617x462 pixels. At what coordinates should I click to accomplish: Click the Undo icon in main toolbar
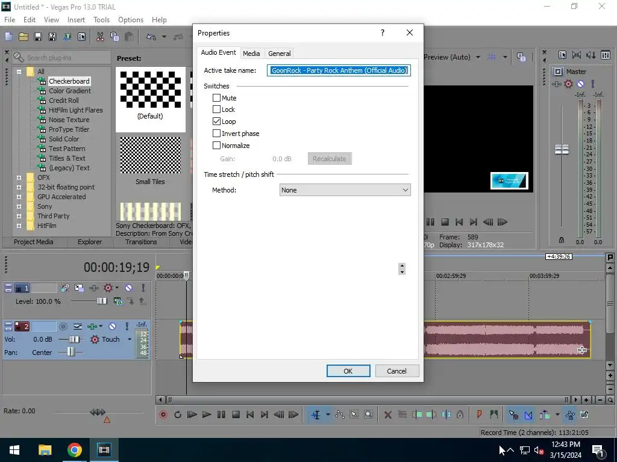click(151, 37)
